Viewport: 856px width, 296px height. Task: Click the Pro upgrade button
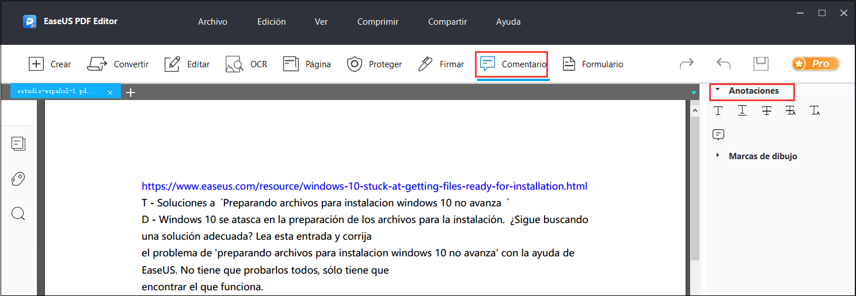tap(815, 64)
